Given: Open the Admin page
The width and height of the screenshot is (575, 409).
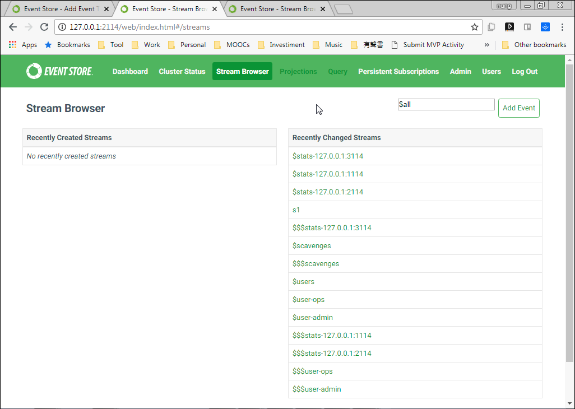Looking at the screenshot, I should click(x=461, y=71).
